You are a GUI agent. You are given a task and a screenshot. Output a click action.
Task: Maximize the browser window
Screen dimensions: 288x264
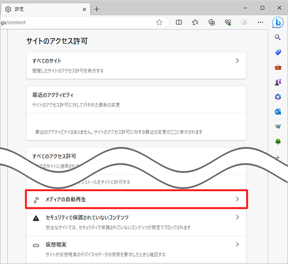pos(262,8)
